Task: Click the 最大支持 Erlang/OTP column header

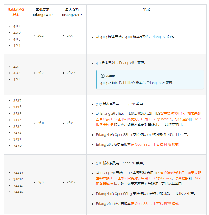Action: point(72,12)
